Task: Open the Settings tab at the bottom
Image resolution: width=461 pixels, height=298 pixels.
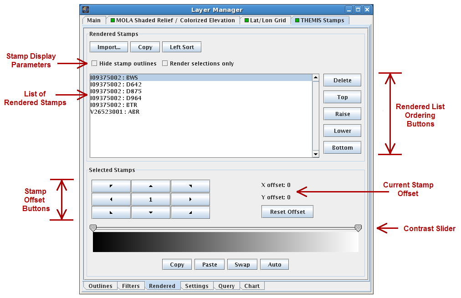Action: click(x=196, y=286)
